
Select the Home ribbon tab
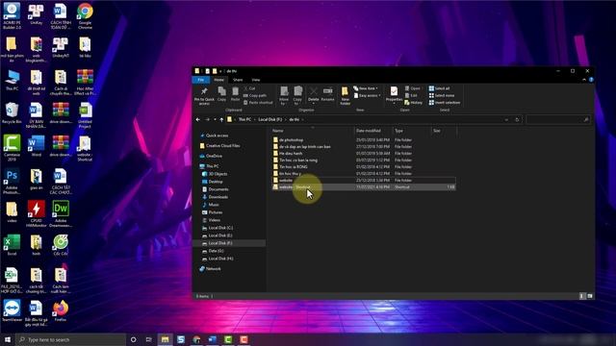point(218,80)
